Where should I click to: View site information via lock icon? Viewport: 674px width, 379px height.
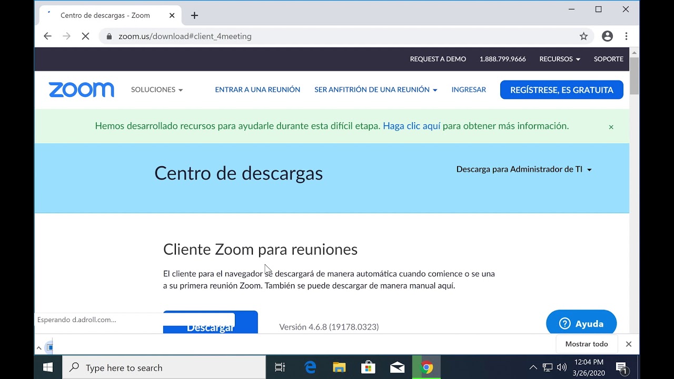(x=110, y=36)
